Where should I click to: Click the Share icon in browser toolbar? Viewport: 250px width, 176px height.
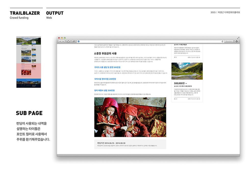pos(73,41)
